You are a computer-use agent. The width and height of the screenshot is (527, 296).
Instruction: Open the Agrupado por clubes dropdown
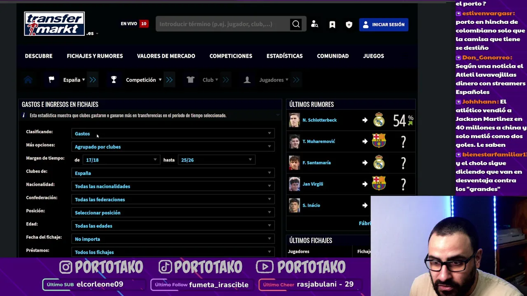coord(173,147)
